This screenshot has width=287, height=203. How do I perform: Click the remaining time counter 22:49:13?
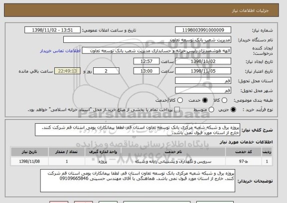67,71
